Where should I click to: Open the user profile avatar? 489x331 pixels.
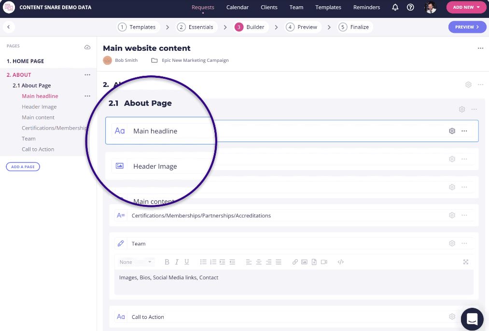[x=431, y=7]
